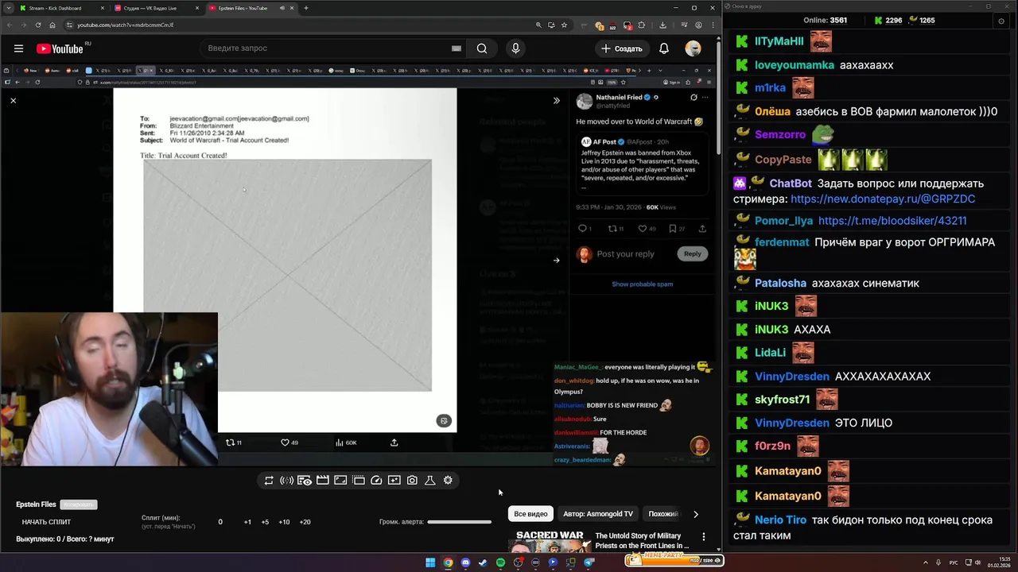Click the loop arrows icon in player toolbar
Image resolution: width=1018 pixels, height=572 pixels.
point(269,481)
